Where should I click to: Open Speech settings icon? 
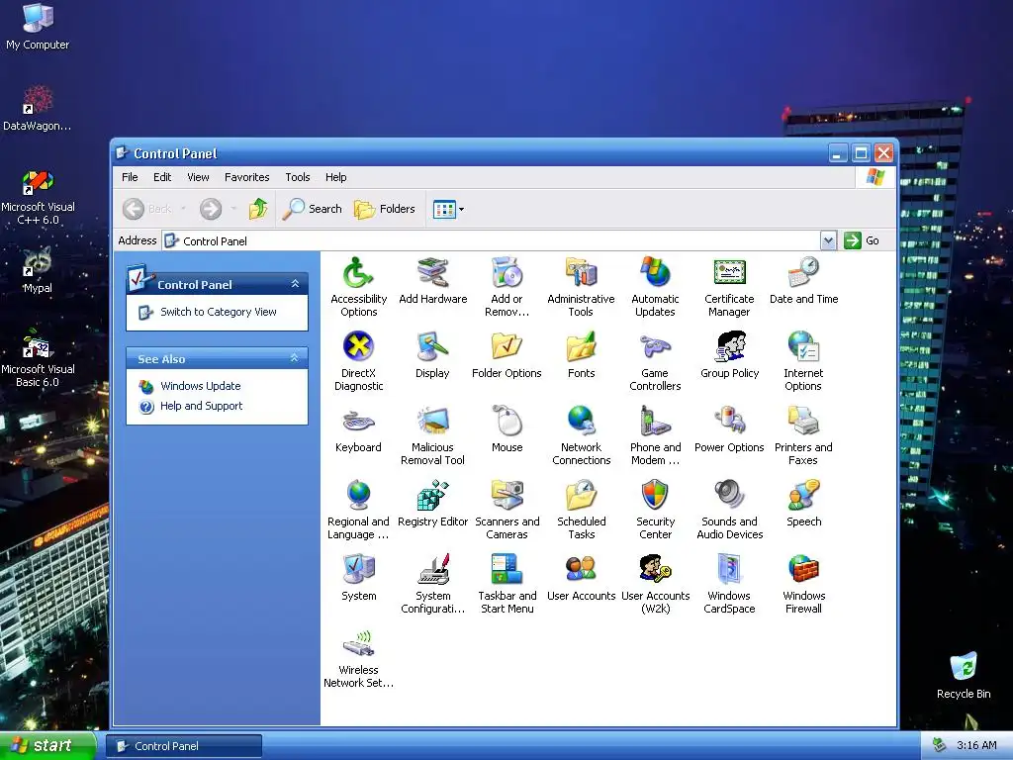click(803, 504)
